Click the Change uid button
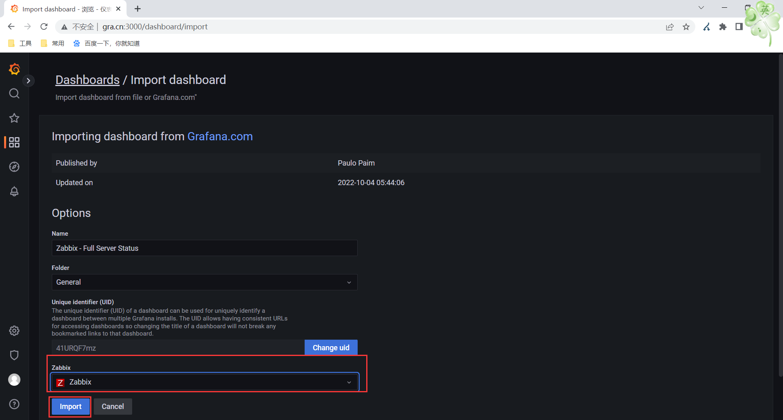 pyautogui.click(x=331, y=348)
